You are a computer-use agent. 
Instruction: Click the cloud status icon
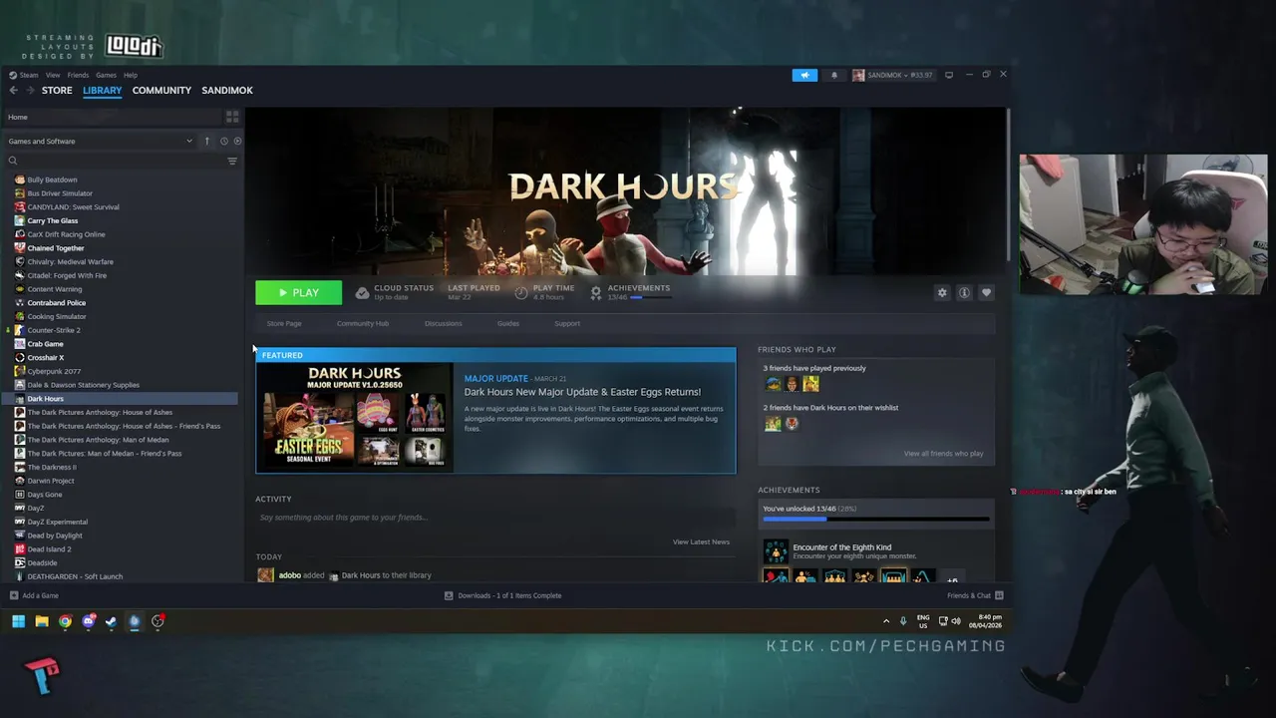(362, 292)
